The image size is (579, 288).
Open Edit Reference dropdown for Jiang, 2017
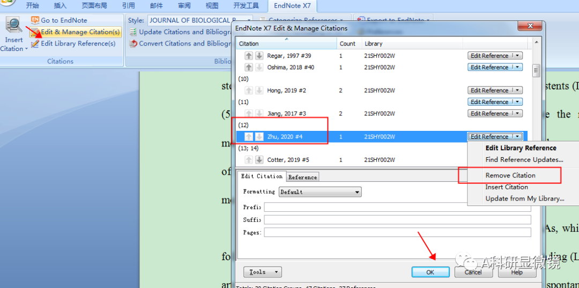pos(517,113)
